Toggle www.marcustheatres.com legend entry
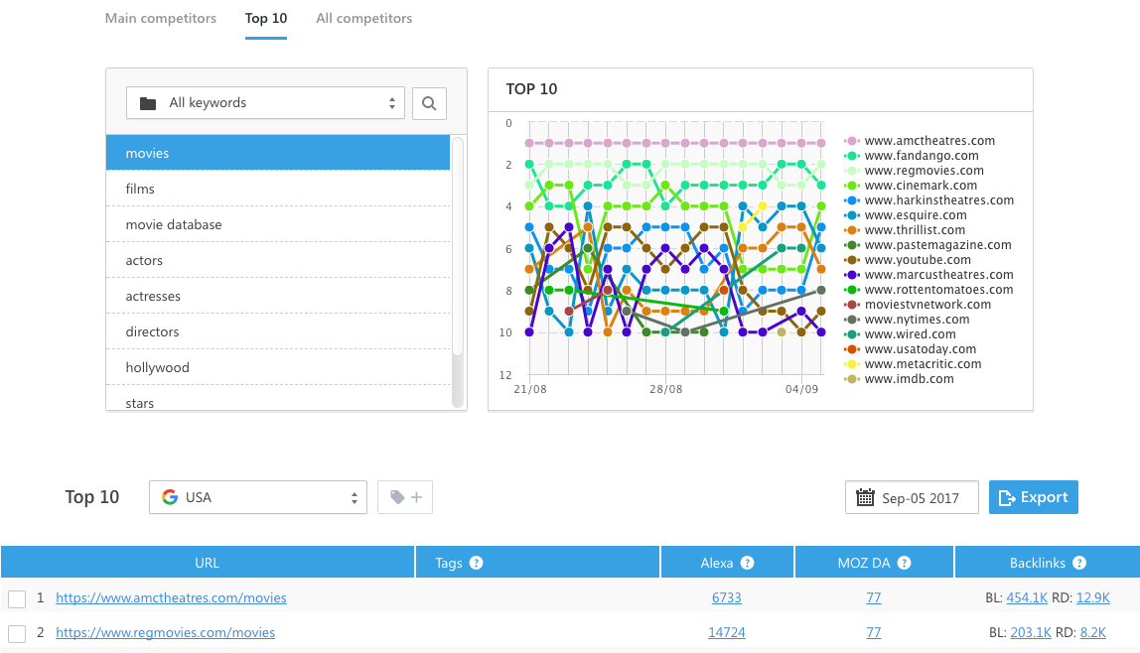Viewport: 1140px width, 653px height. 929,275
